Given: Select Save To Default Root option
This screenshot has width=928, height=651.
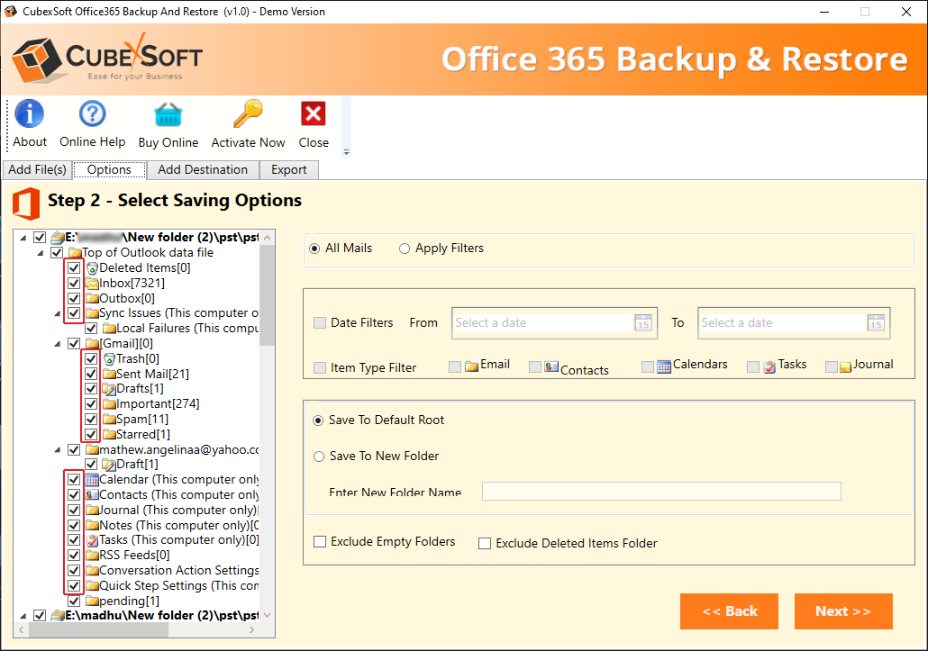Looking at the screenshot, I should point(318,420).
